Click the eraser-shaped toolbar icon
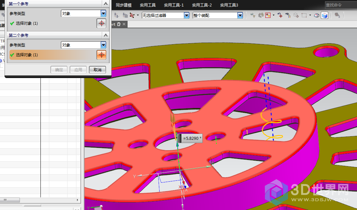 click(x=317, y=15)
